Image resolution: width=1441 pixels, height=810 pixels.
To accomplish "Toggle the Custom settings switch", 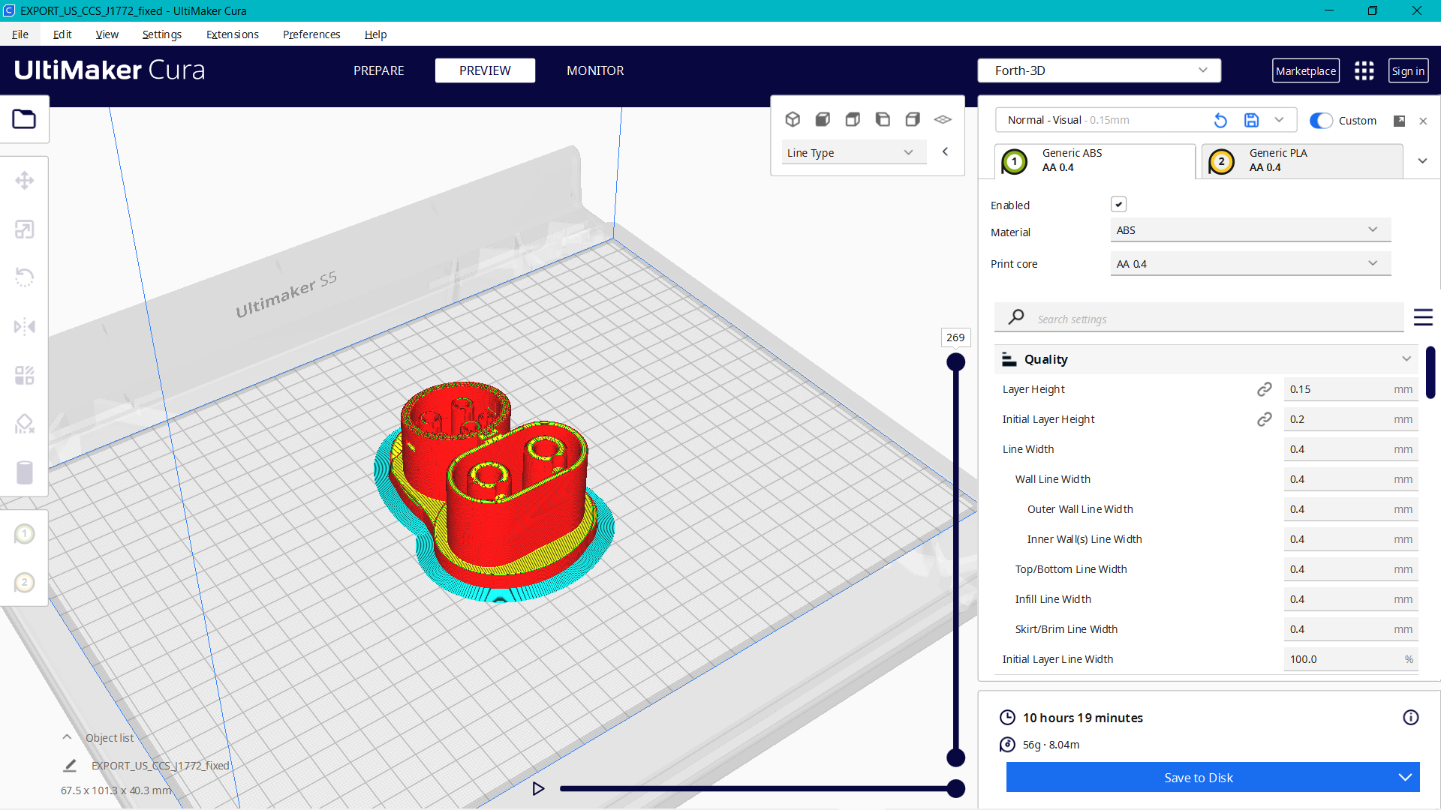I will pyautogui.click(x=1321, y=121).
